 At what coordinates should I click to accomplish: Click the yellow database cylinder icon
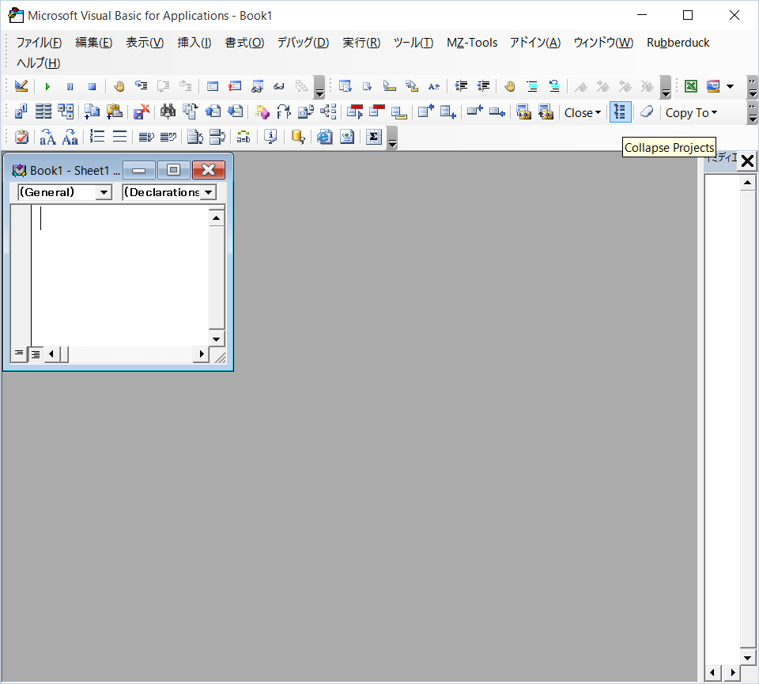click(x=298, y=137)
